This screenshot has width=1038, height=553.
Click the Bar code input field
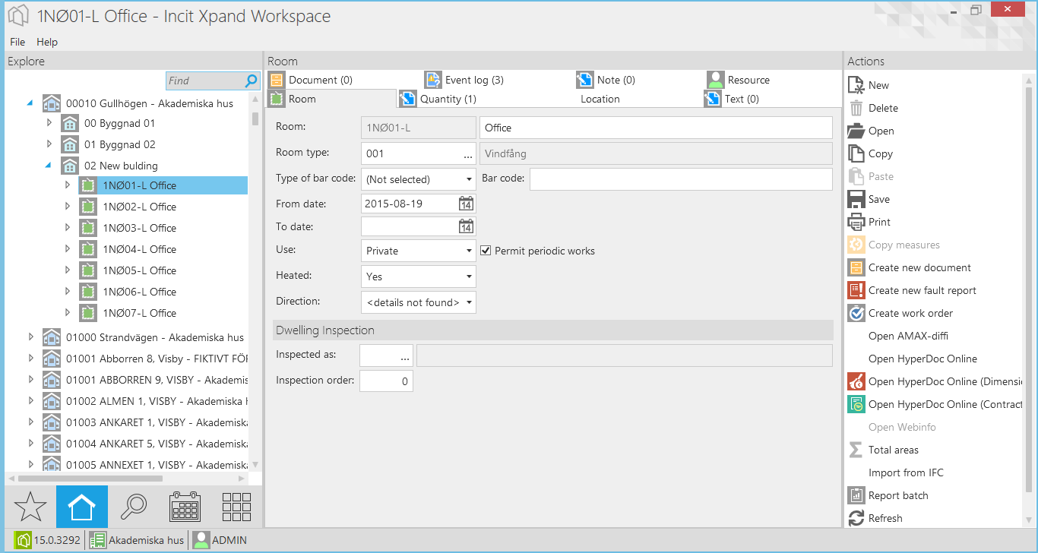(x=681, y=179)
